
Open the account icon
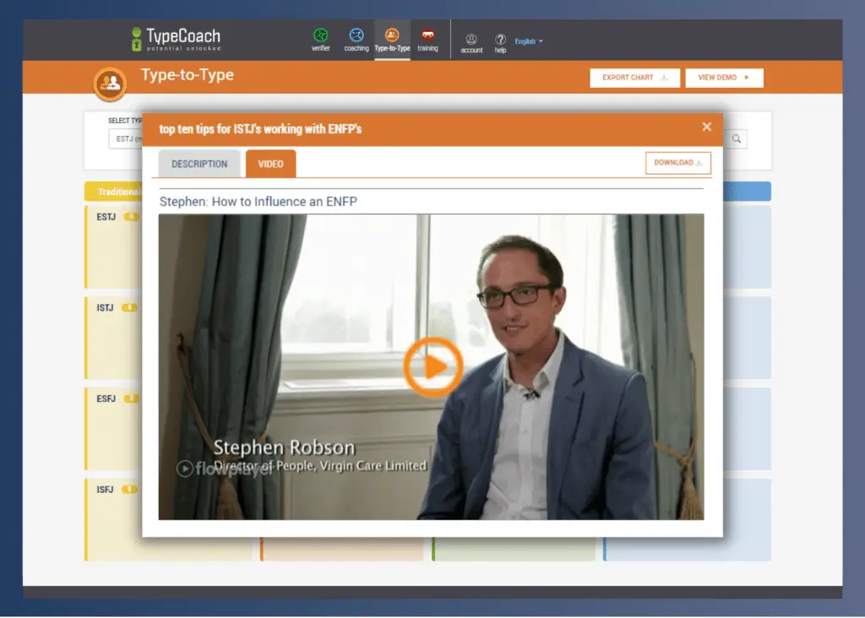(471, 40)
